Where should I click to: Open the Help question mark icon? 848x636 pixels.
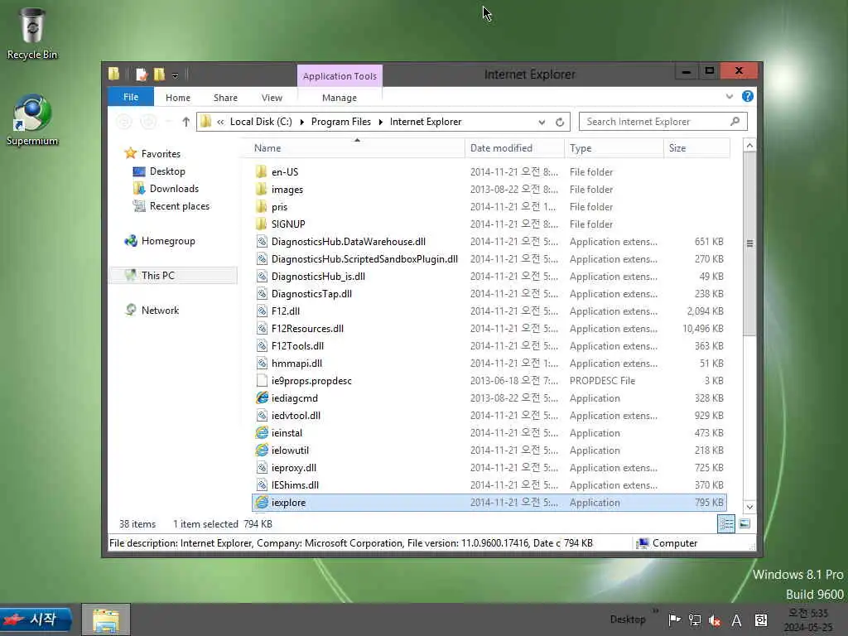tap(748, 96)
